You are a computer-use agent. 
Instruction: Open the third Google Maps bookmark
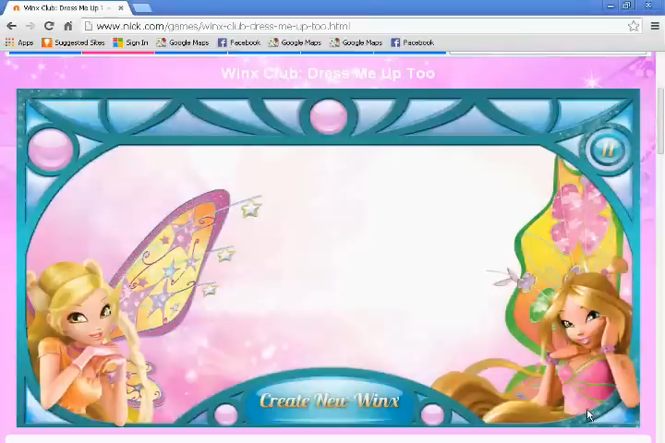pyautogui.click(x=356, y=42)
